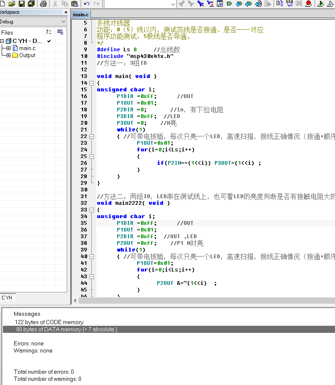Viewport: 335px width, 385px height.
Task: Click the checkmark beside the C YH project
Action: 49,41
